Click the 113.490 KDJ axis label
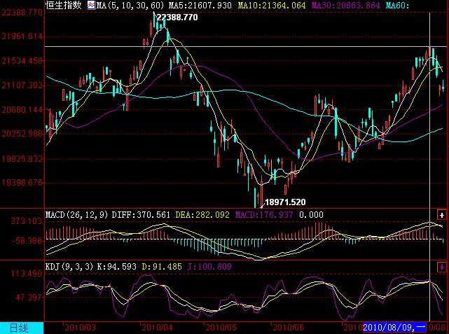 point(27,274)
